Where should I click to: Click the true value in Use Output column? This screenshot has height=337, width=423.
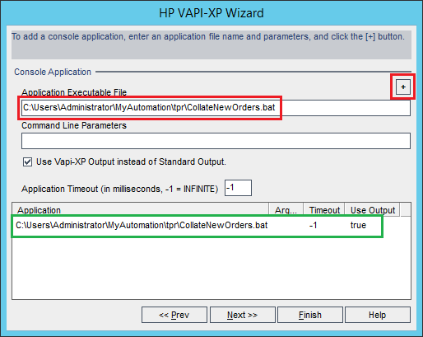click(358, 226)
